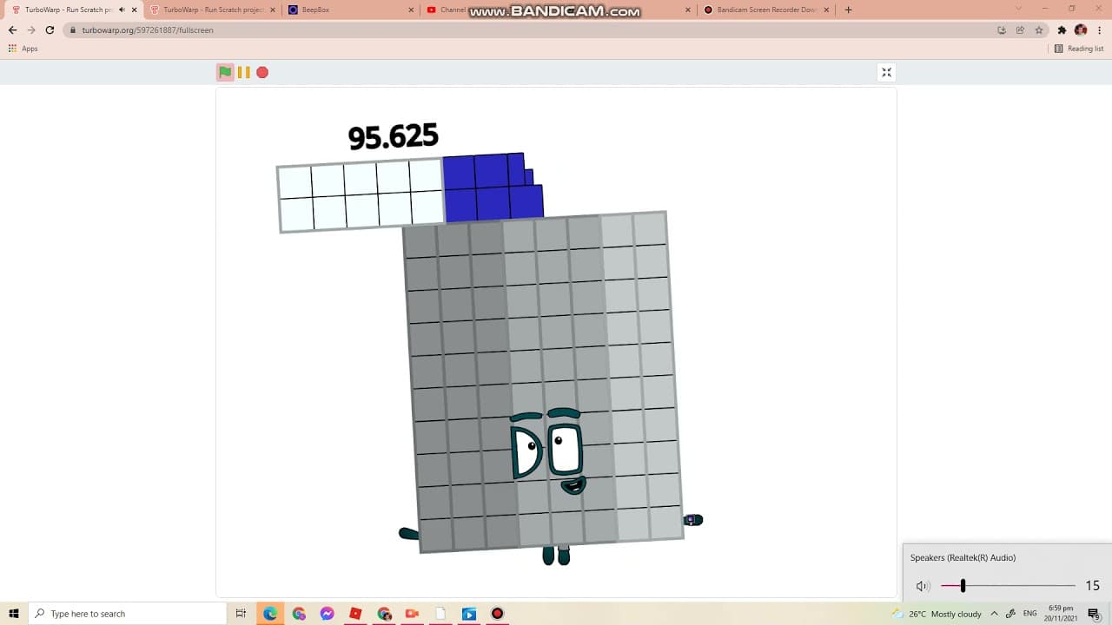Click the Windows taskbar search box
The image size is (1112, 625).
128,614
